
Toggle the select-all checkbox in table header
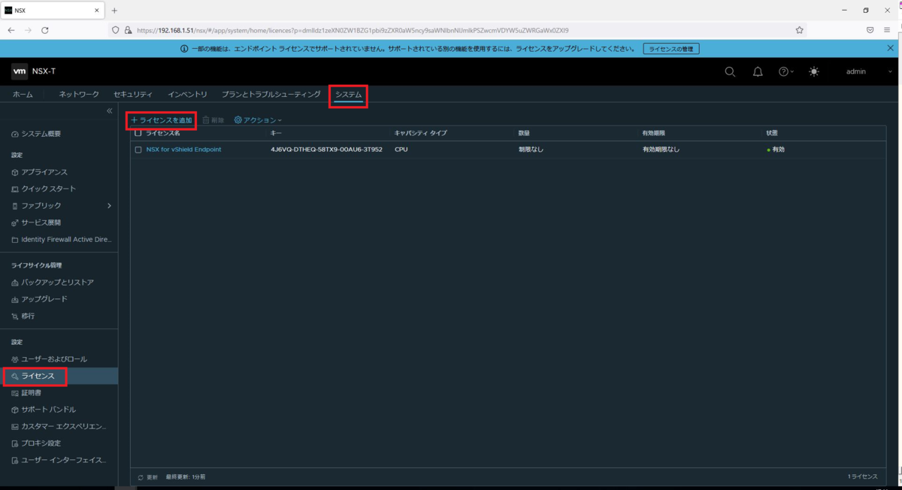[x=138, y=133]
